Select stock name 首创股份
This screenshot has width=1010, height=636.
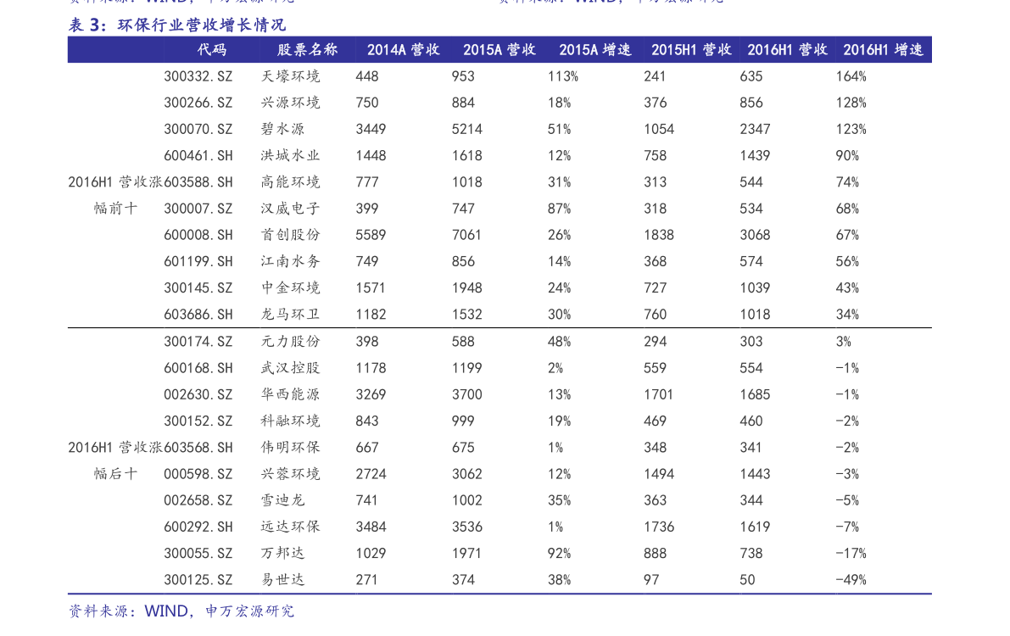(291, 235)
